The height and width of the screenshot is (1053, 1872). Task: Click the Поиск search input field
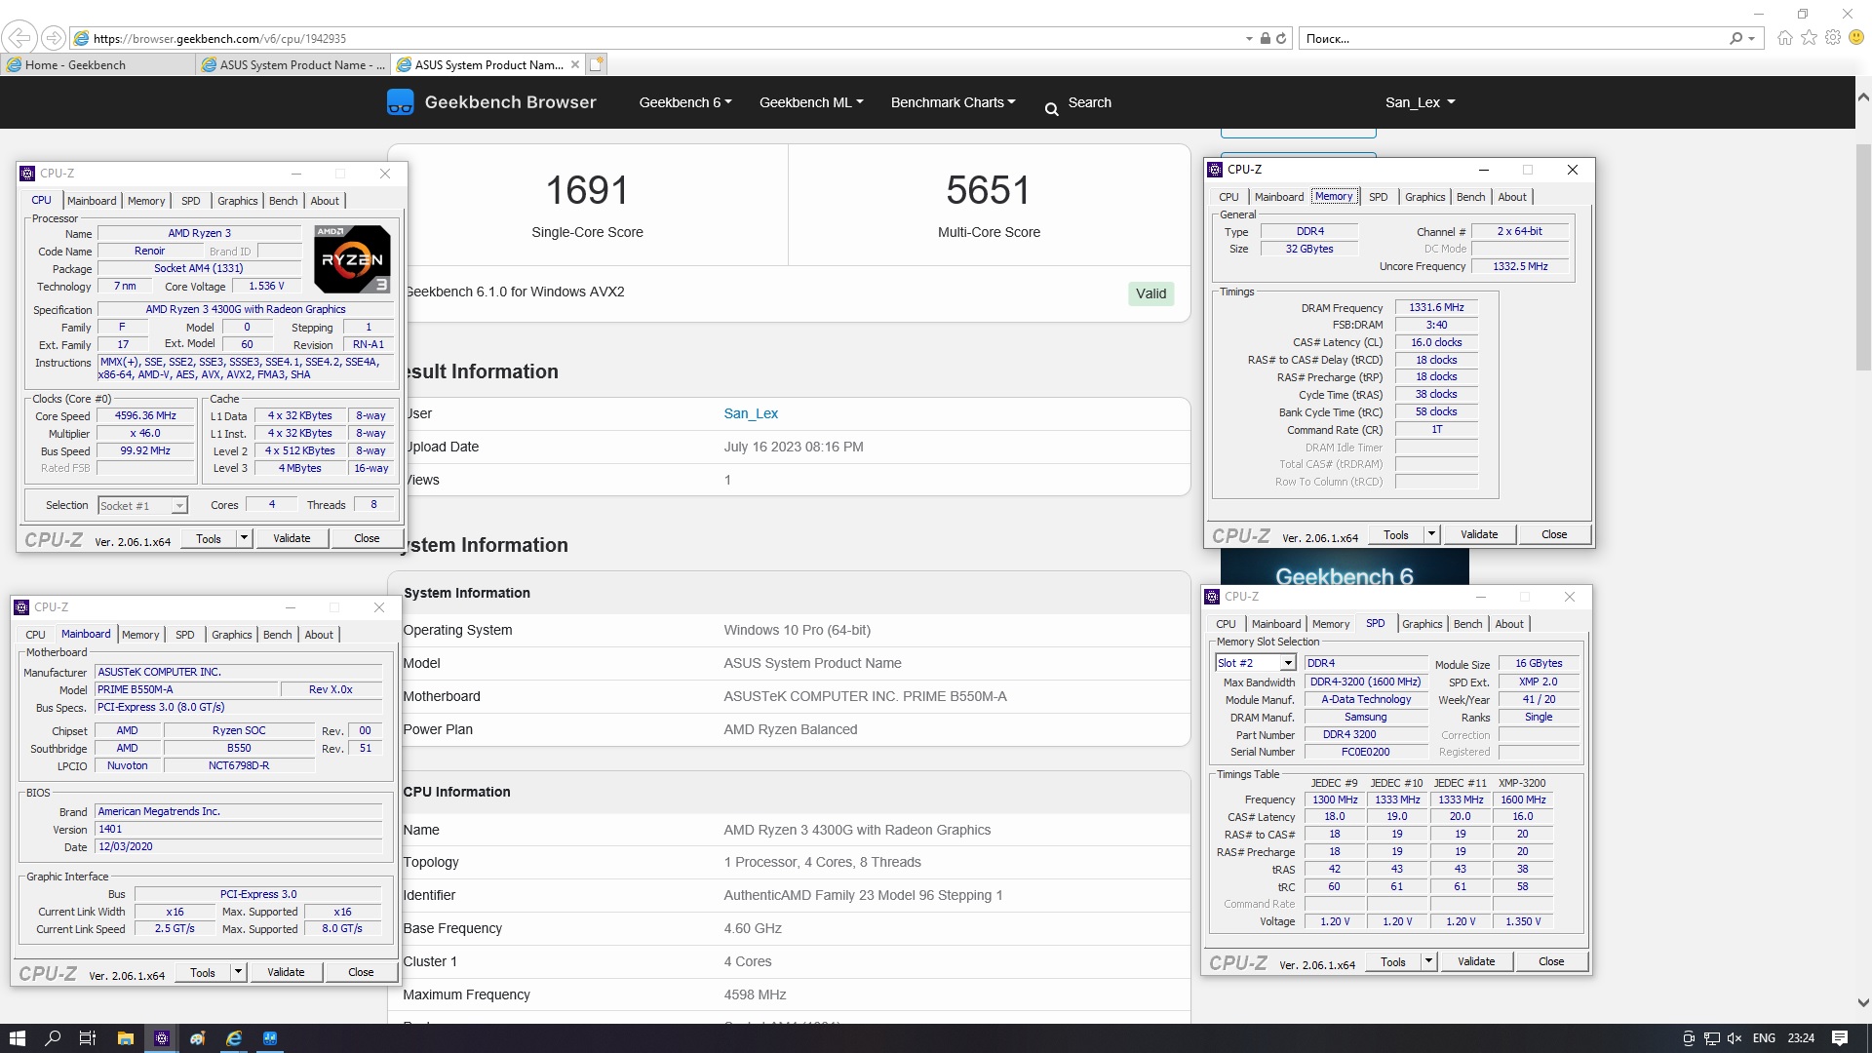tap(1511, 39)
